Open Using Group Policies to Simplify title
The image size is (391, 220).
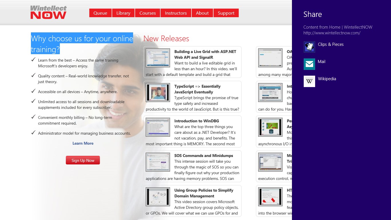coord(204,193)
